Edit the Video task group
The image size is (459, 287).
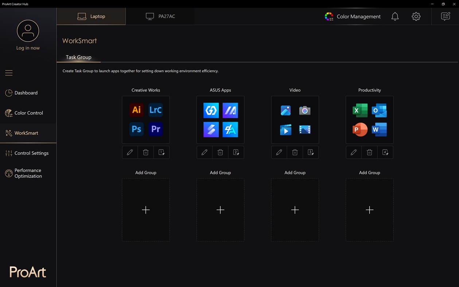(x=279, y=152)
